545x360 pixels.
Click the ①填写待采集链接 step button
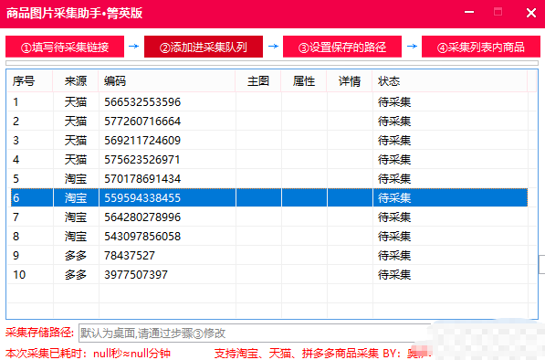point(65,47)
